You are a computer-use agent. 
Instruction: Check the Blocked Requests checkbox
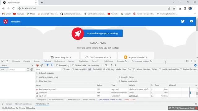coord(181,69)
